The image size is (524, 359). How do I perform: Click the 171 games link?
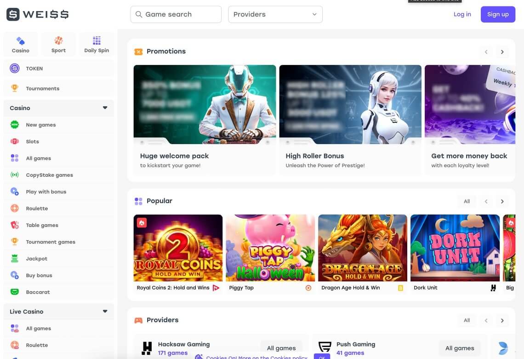tap(173, 353)
